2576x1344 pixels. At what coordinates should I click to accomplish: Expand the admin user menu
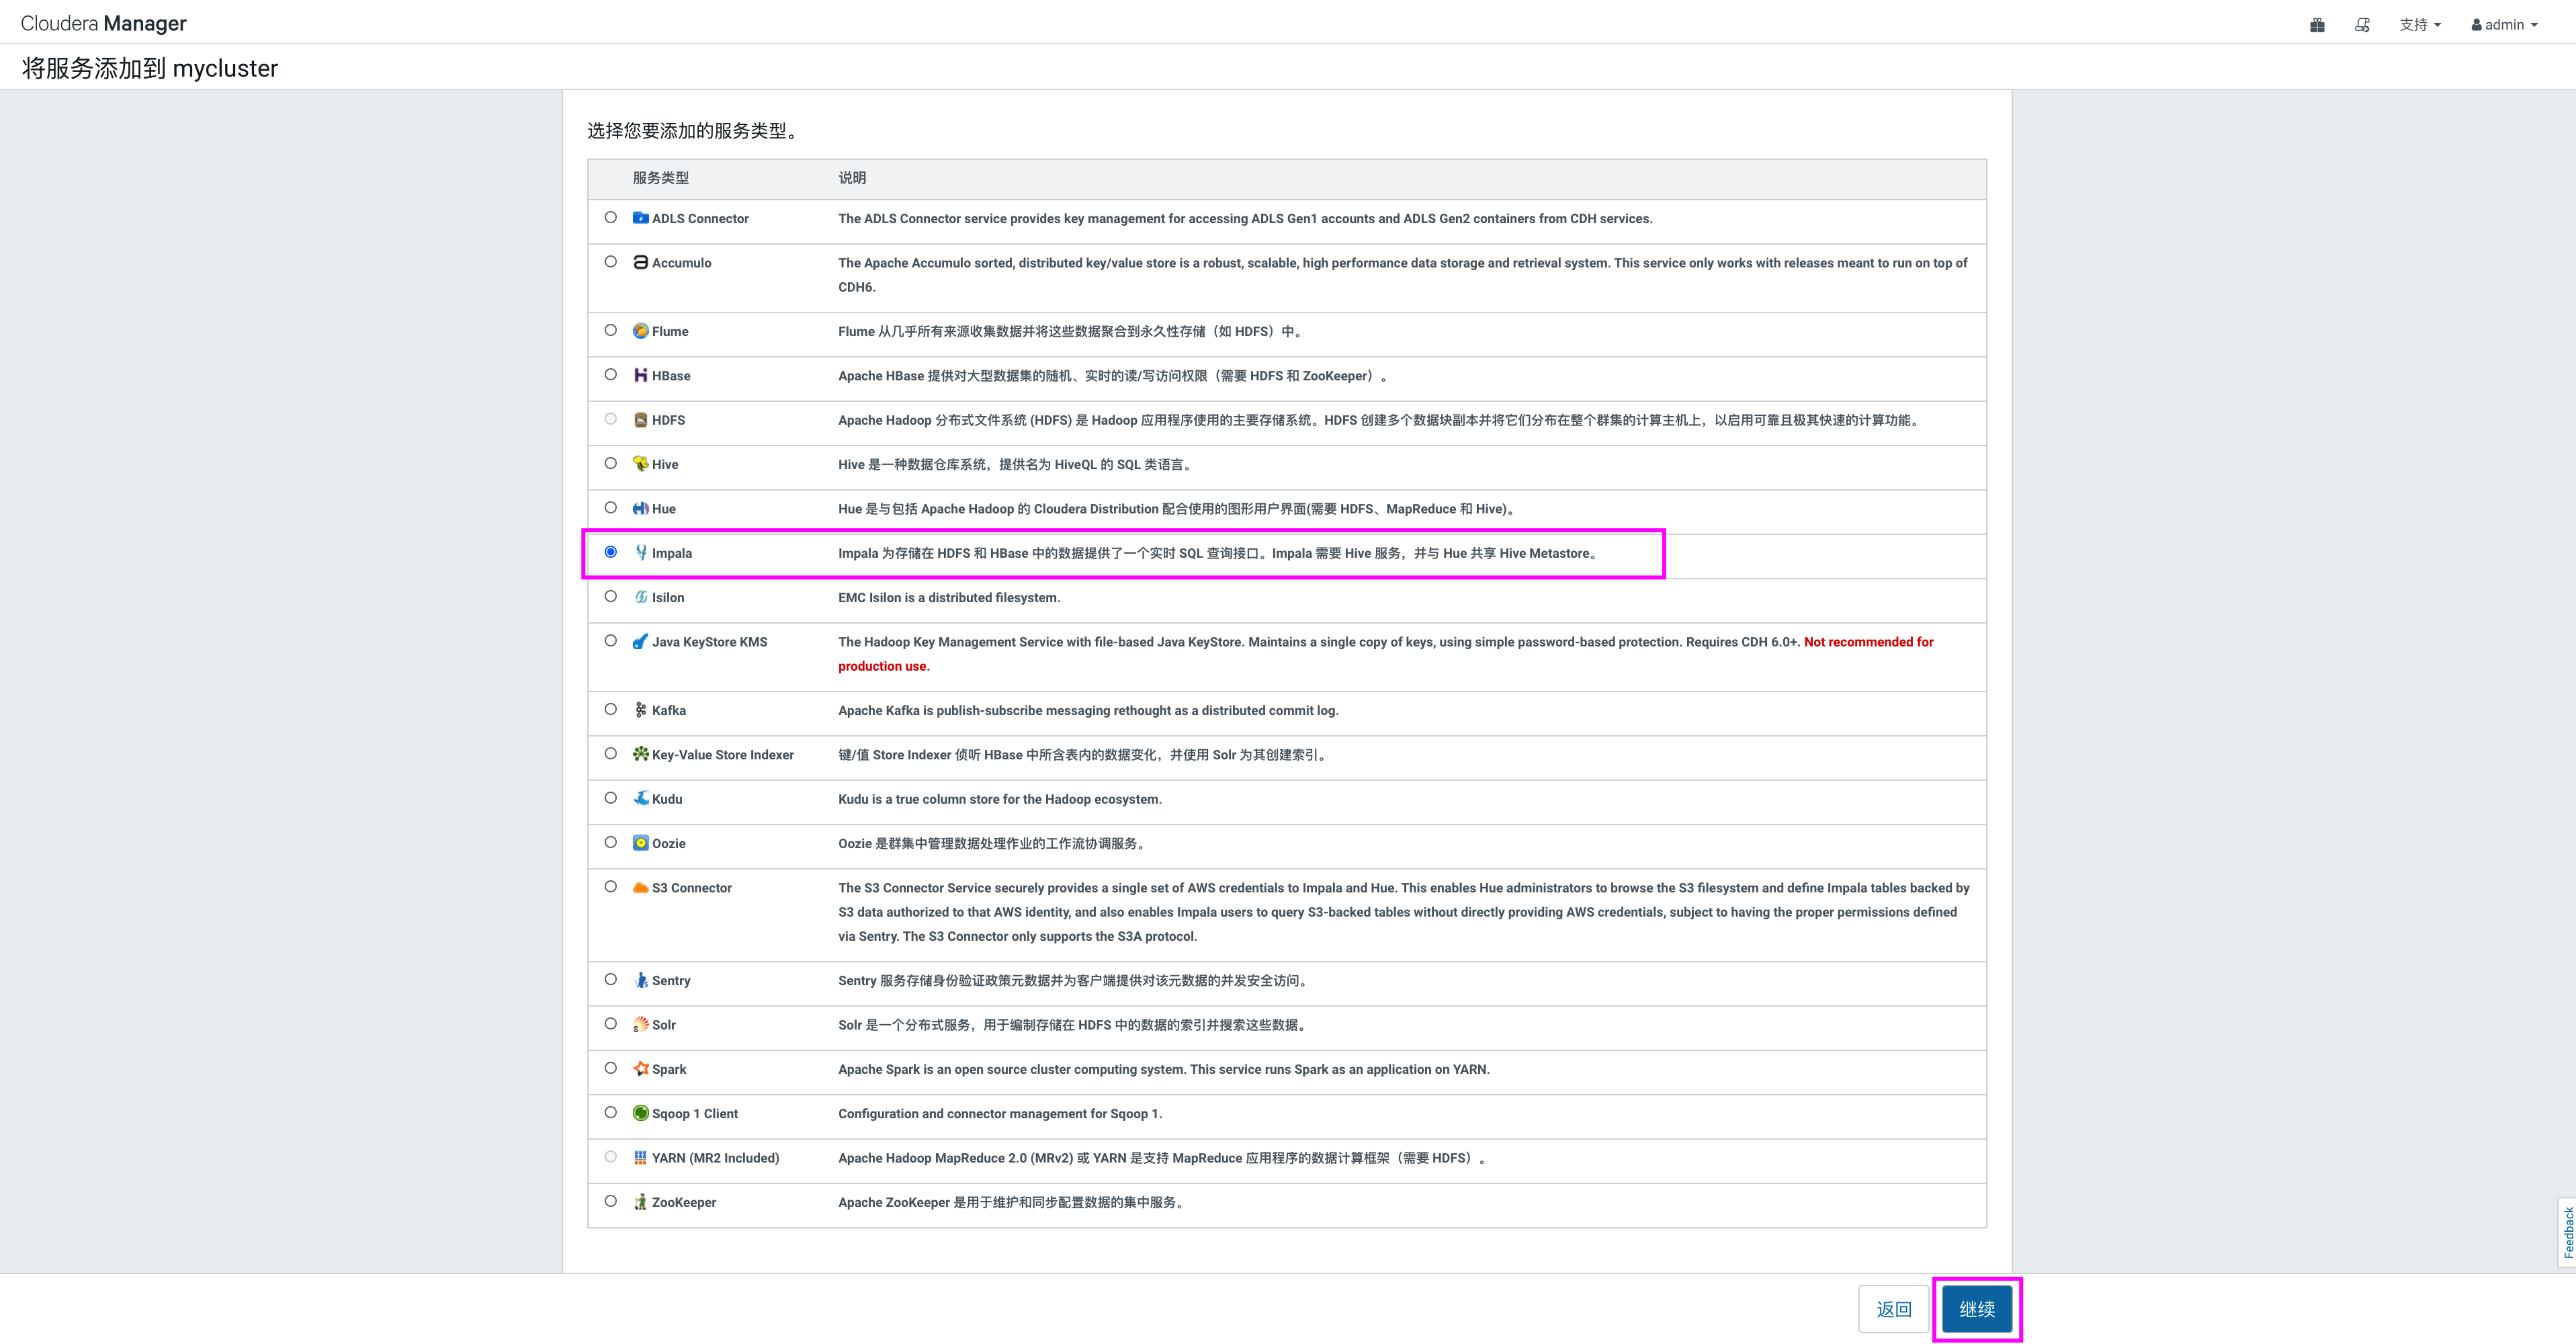tap(2505, 25)
